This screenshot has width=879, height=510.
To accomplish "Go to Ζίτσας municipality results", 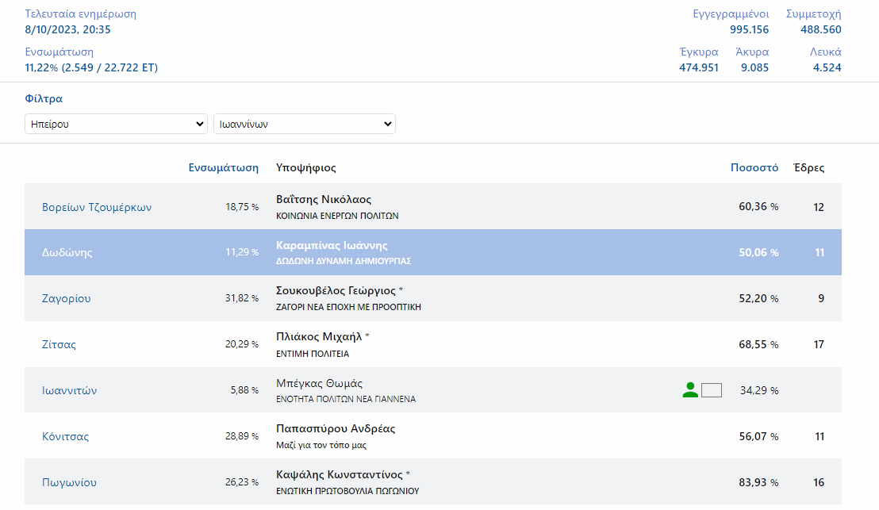I will 59,344.
